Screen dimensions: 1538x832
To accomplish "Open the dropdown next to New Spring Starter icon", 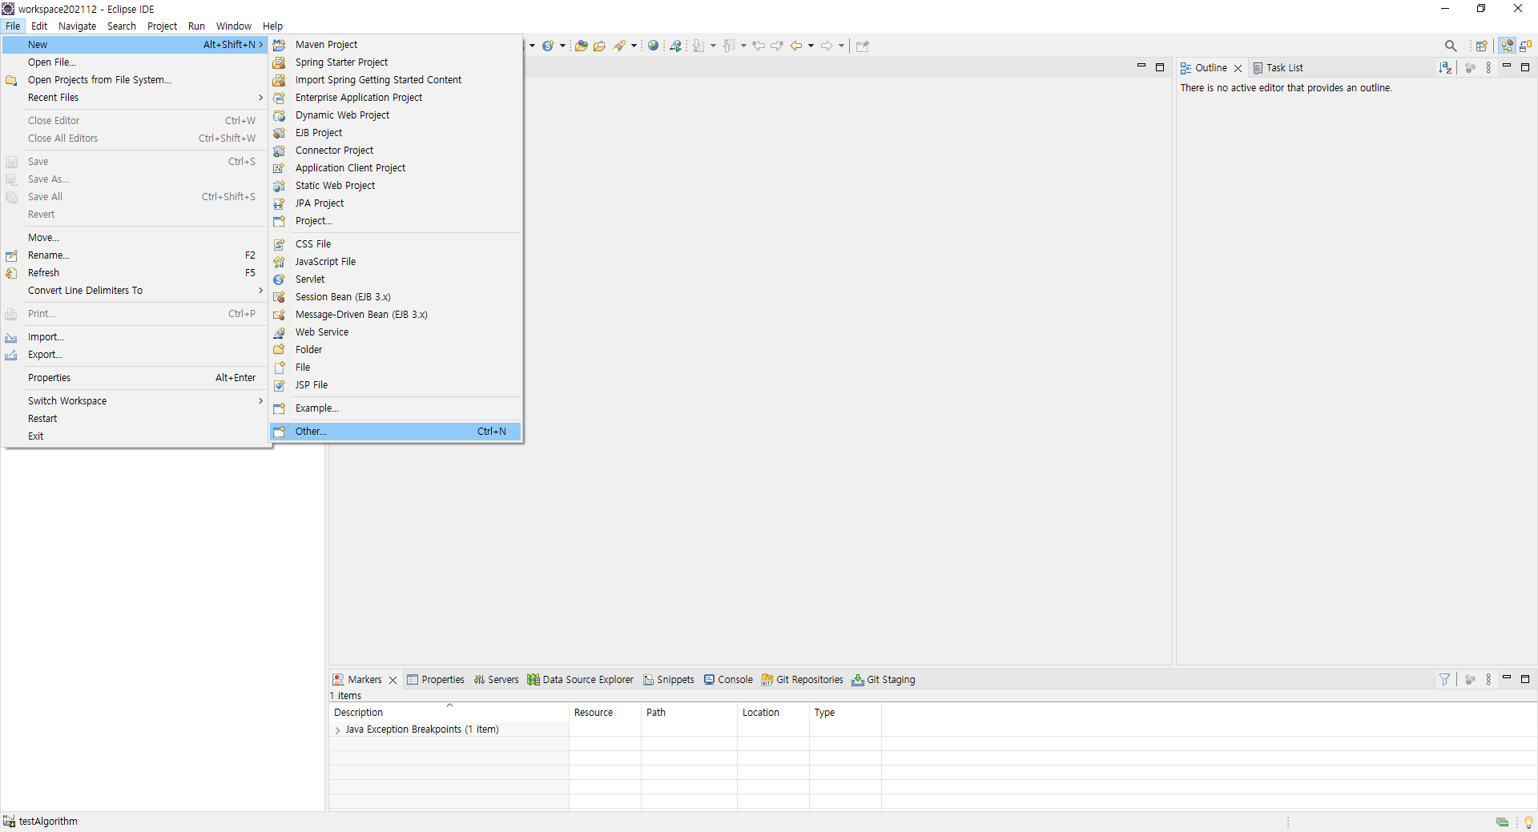I will pos(562,46).
